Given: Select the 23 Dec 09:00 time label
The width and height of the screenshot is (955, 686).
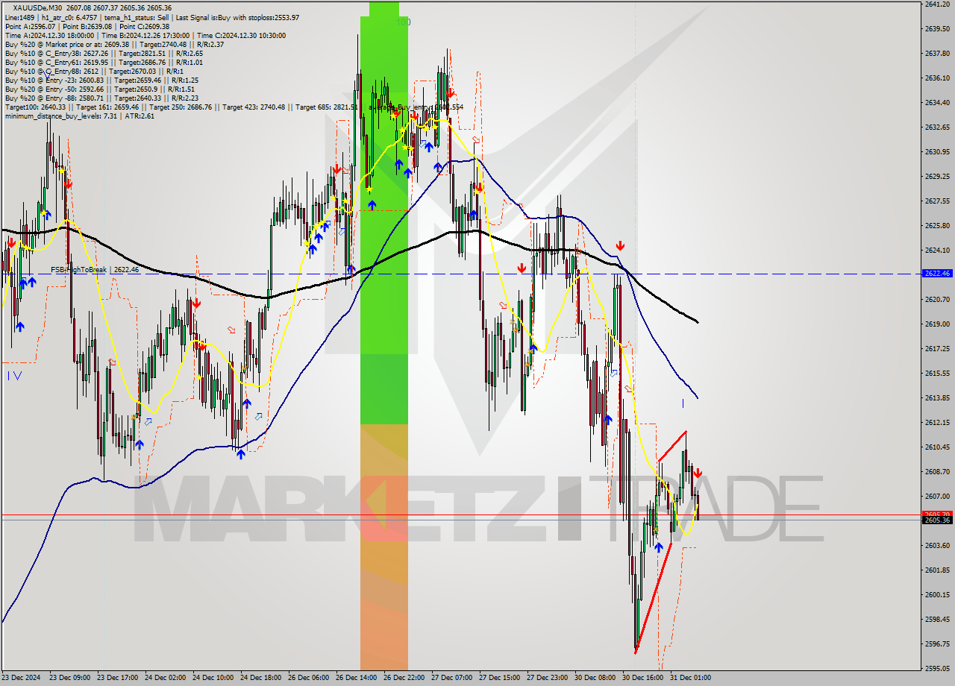Looking at the screenshot, I should point(70,678).
